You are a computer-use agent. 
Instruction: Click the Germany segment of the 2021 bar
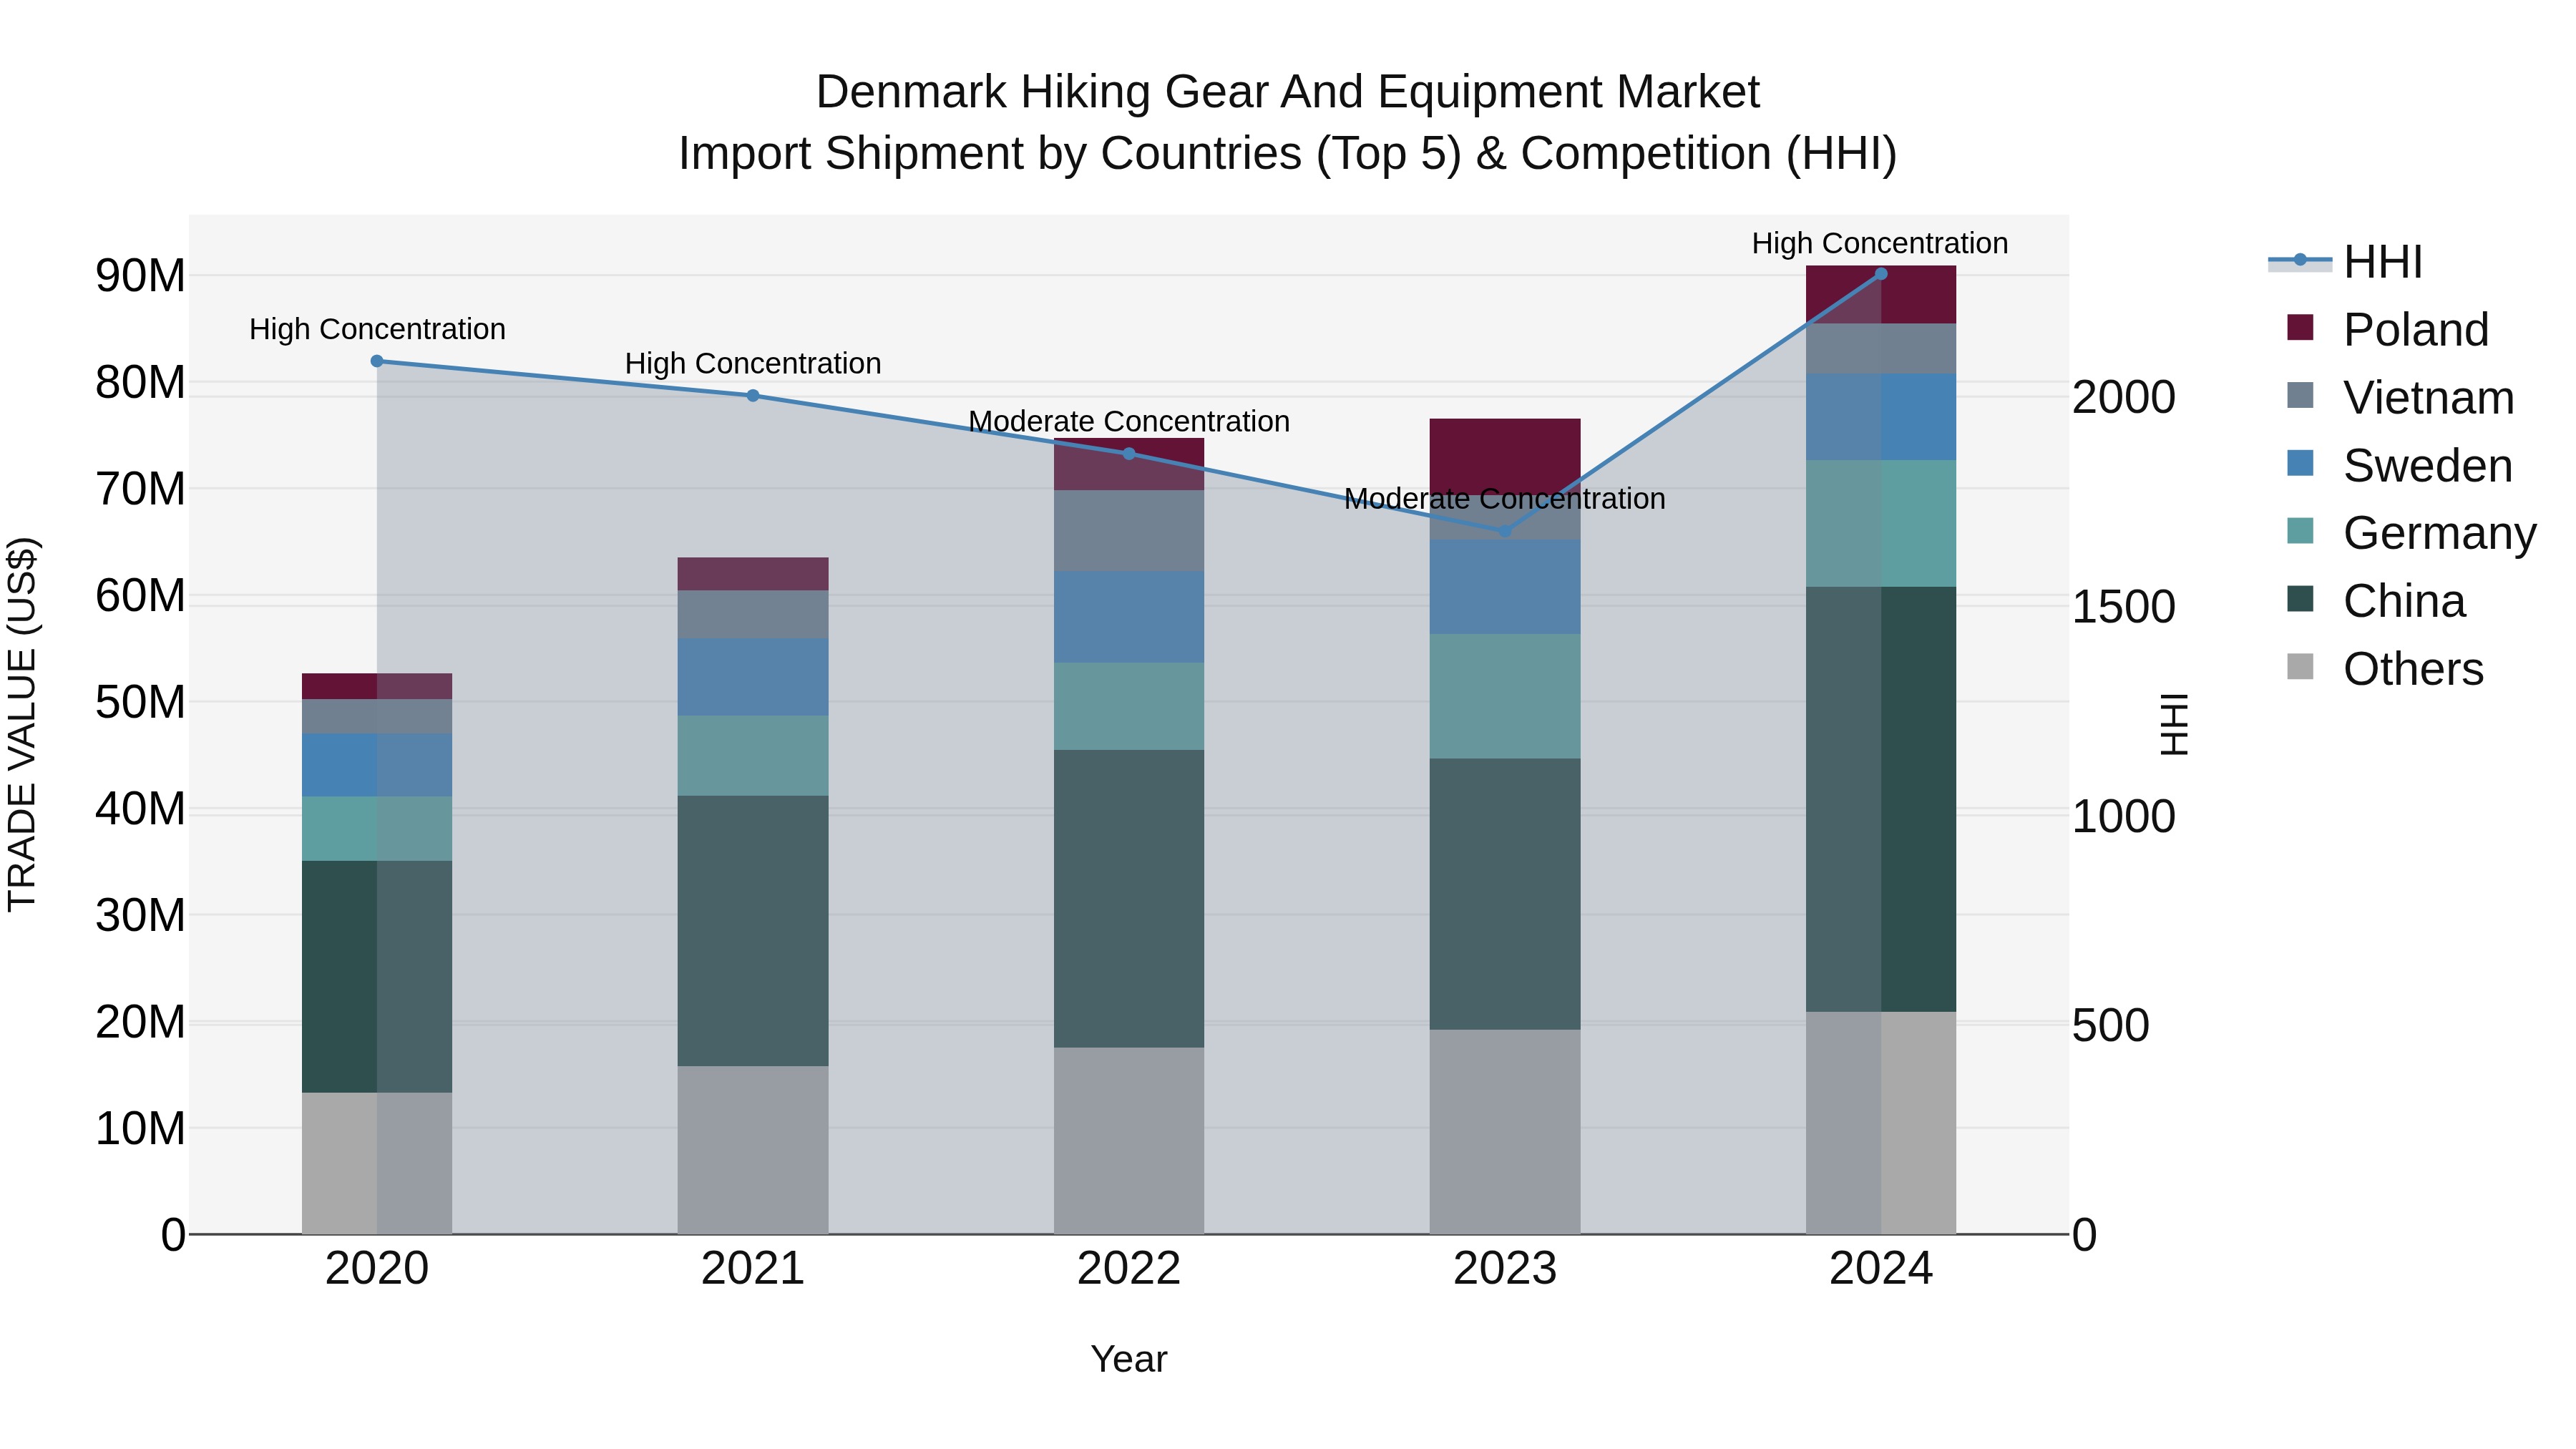[753, 755]
